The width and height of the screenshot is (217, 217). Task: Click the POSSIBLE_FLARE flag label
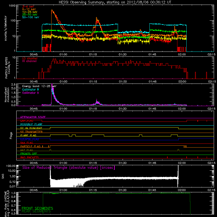click(x=31, y=125)
